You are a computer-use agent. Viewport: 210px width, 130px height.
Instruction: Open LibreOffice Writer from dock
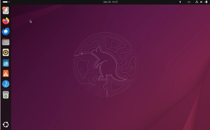coord(6,63)
